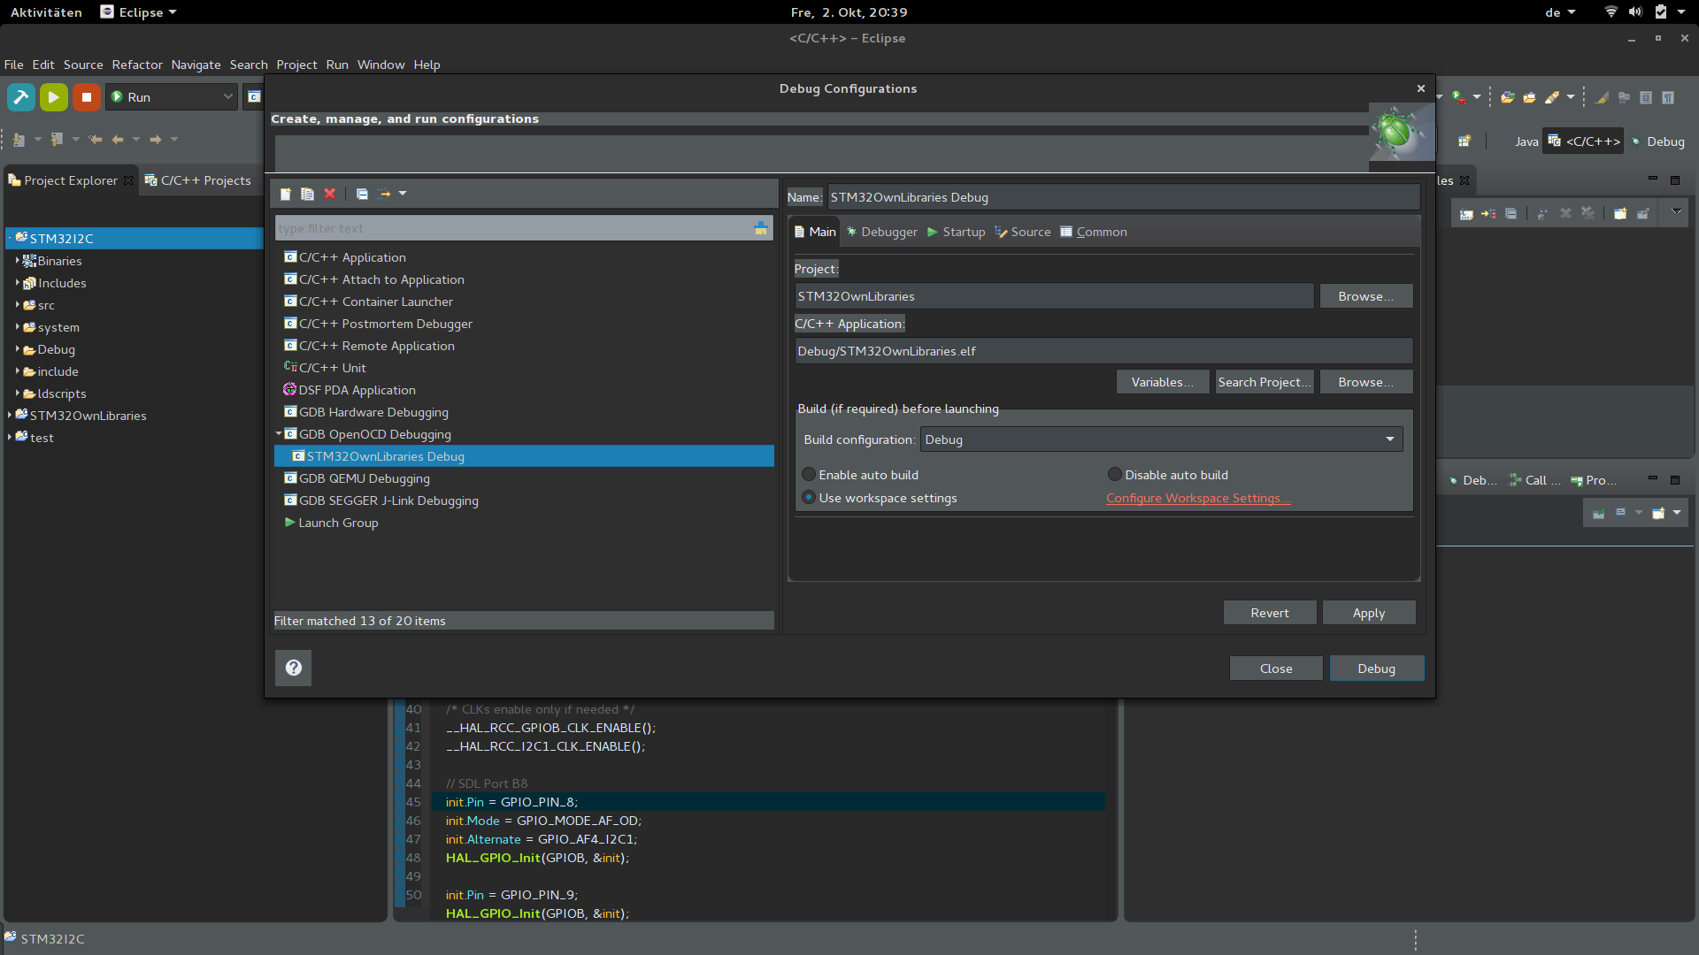
Task: Click the green Run launch button
Action: pyautogui.click(x=53, y=97)
